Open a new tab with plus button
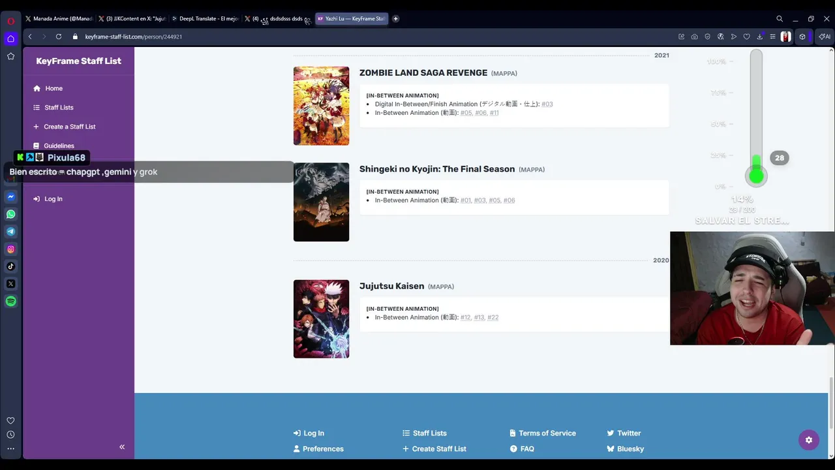The image size is (835, 470). (x=395, y=19)
